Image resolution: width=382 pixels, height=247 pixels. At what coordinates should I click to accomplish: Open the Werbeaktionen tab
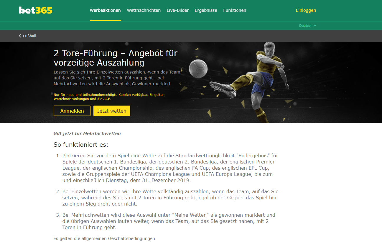tap(105, 10)
